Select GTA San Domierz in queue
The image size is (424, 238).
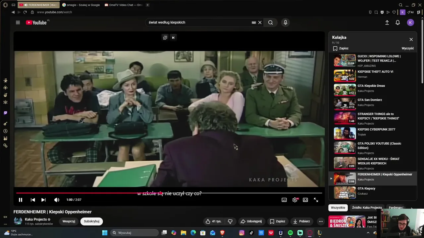tap(373, 103)
